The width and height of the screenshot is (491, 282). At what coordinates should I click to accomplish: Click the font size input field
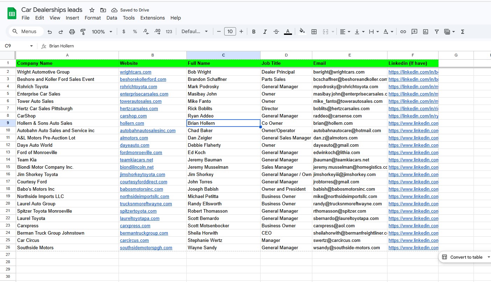pos(230,32)
